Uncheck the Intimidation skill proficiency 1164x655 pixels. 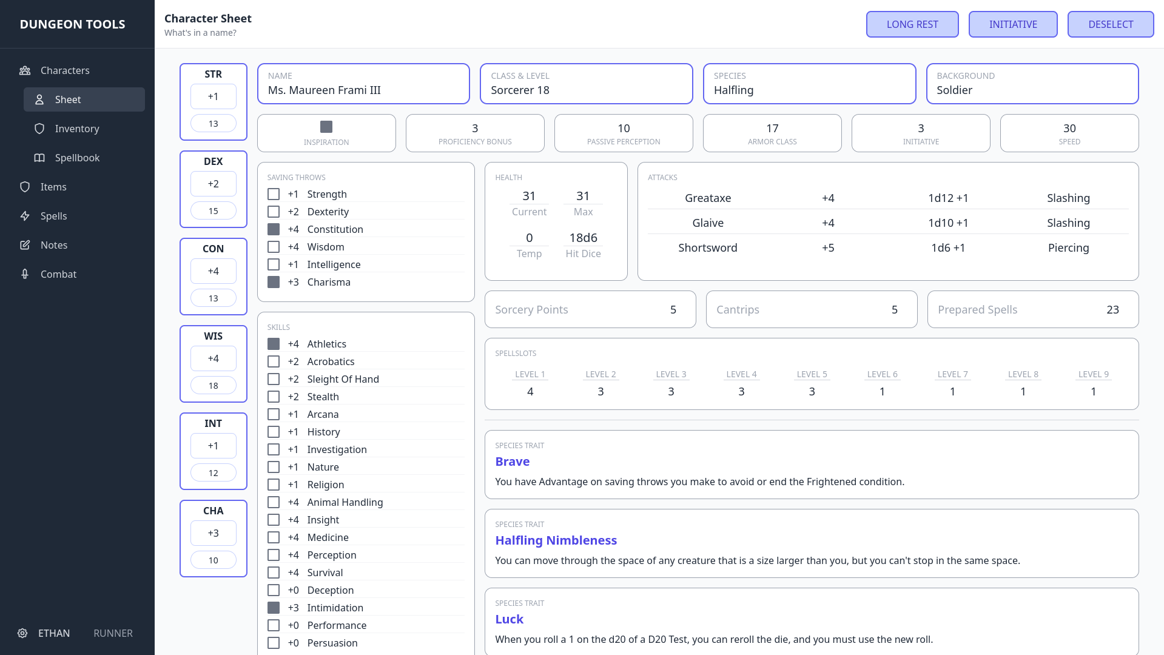pyautogui.click(x=273, y=607)
